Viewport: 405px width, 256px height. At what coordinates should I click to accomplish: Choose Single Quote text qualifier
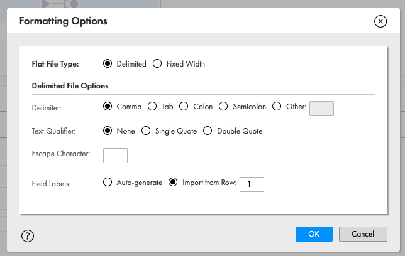(146, 131)
